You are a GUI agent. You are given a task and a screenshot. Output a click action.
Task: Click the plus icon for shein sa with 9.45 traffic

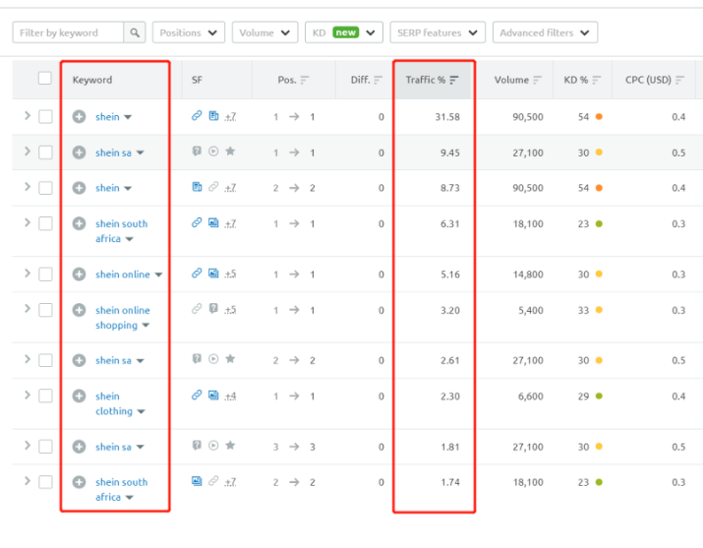click(x=79, y=152)
